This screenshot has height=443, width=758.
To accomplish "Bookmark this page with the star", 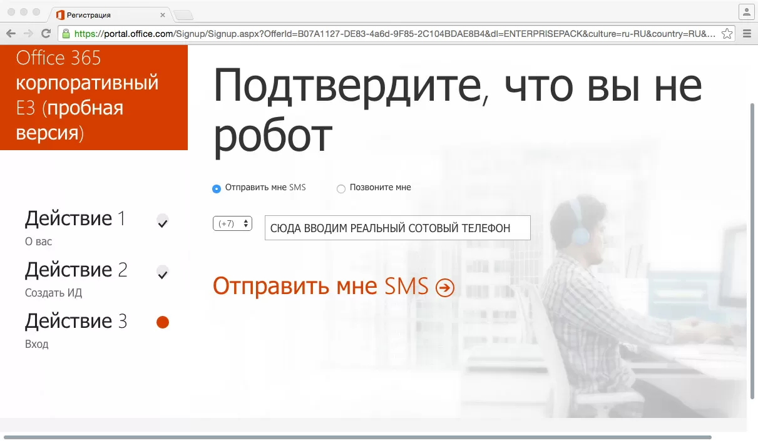I will [x=727, y=34].
